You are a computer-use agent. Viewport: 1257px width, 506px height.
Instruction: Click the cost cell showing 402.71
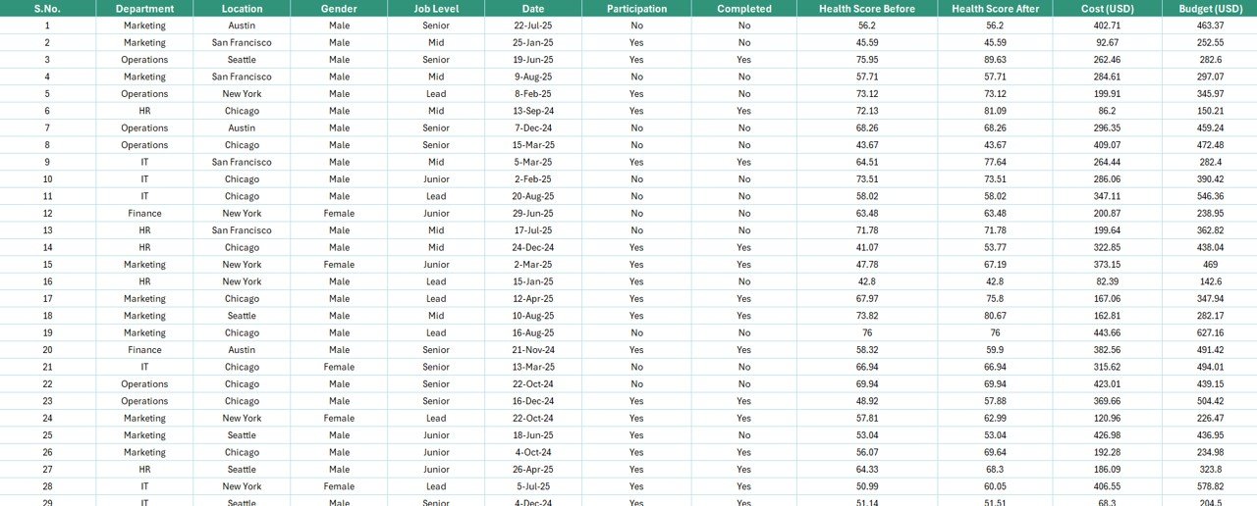point(1107,25)
